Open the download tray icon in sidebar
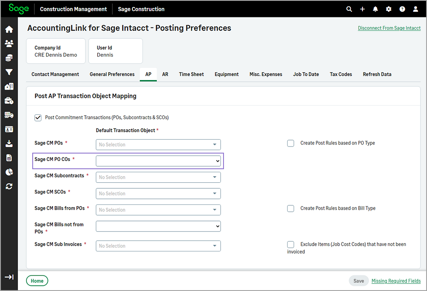 (x=9, y=143)
